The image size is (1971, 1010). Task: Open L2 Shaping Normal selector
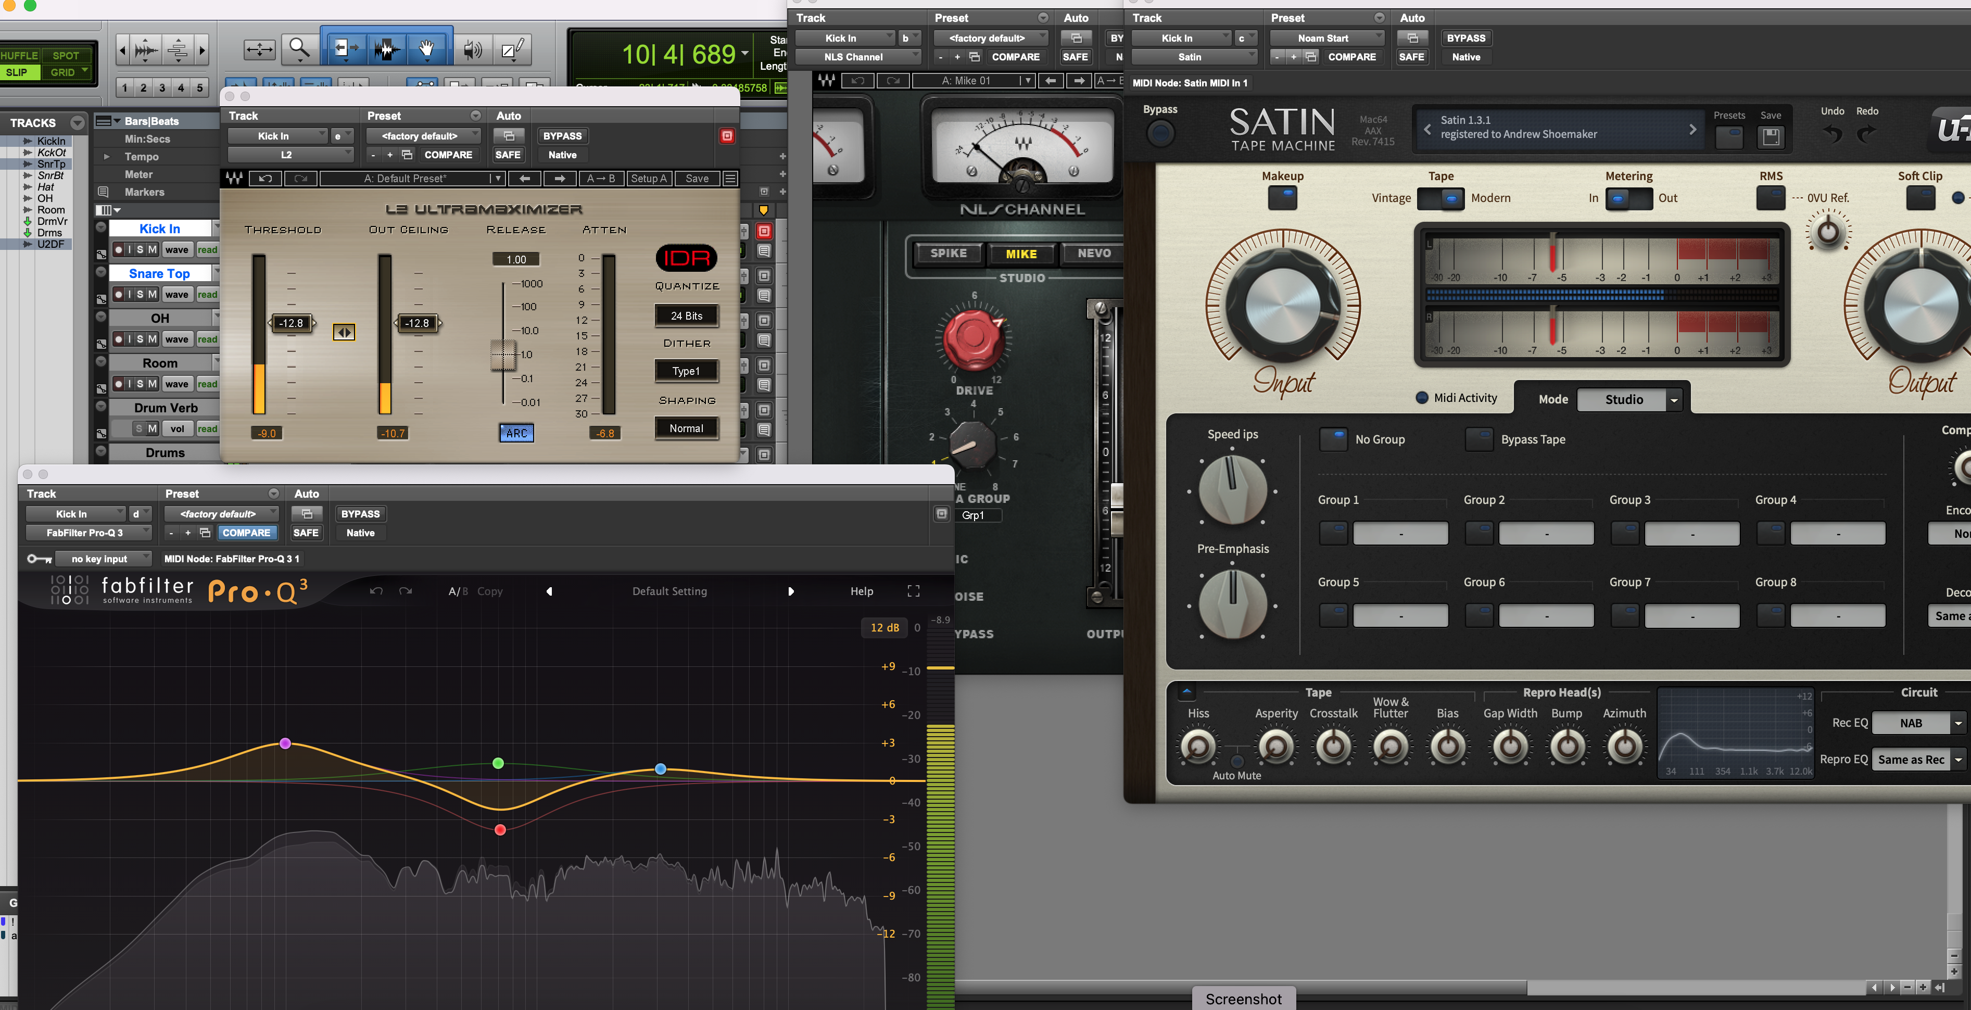pos(686,428)
